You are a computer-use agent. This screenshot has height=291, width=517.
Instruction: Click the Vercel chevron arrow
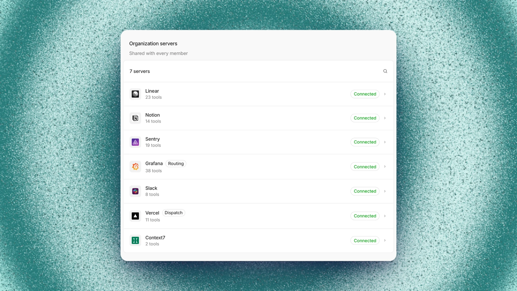coord(385,216)
